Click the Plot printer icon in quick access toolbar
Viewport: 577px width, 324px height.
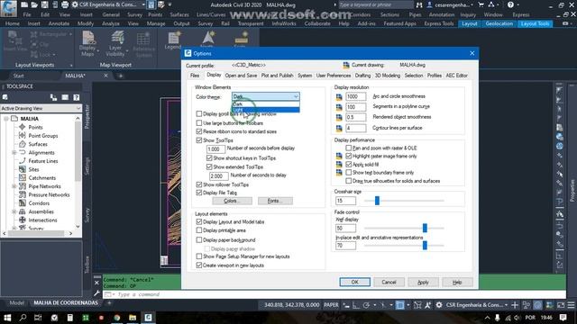[x=65, y=4]
